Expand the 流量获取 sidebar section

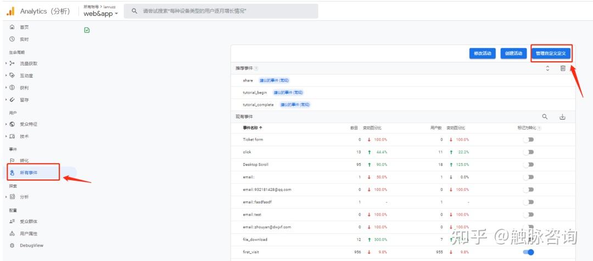point(6,63)
